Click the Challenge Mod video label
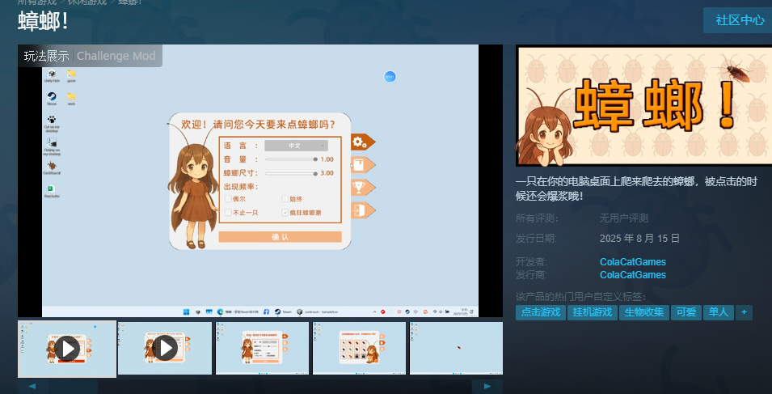The image size is (772, 394). (x=116, y=56)
